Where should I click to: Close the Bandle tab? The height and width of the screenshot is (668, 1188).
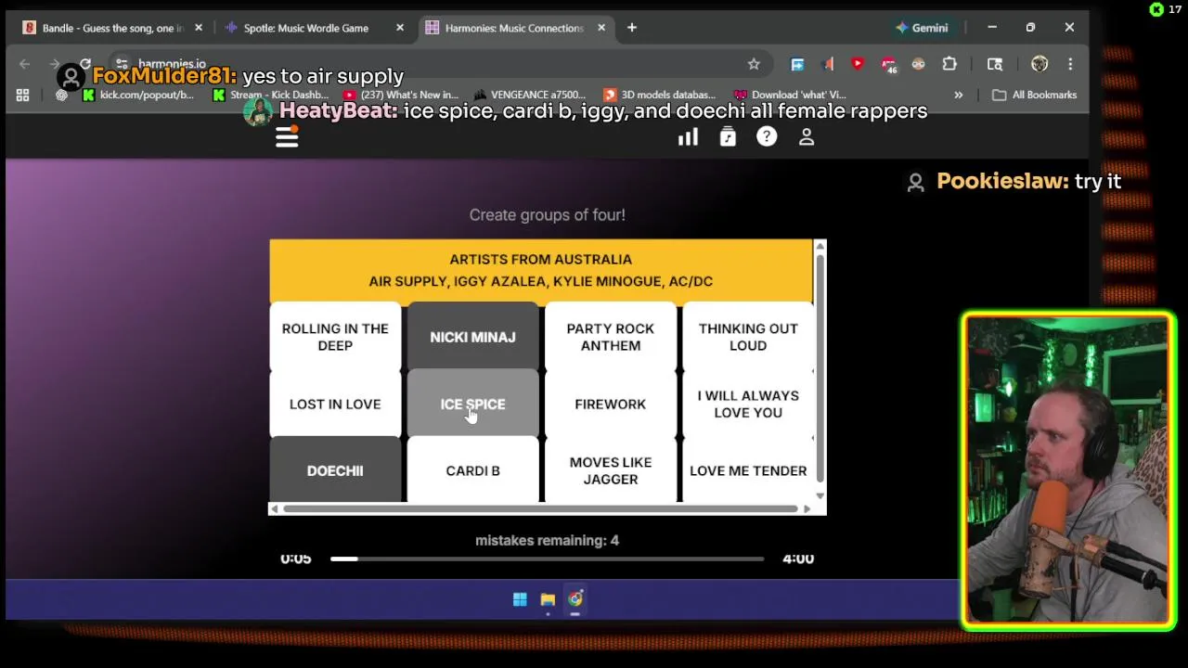pos(199,28)
